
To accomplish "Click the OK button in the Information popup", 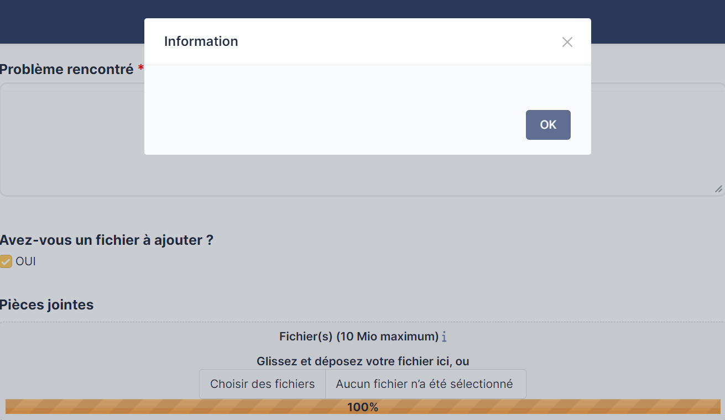I will [547, 124].
